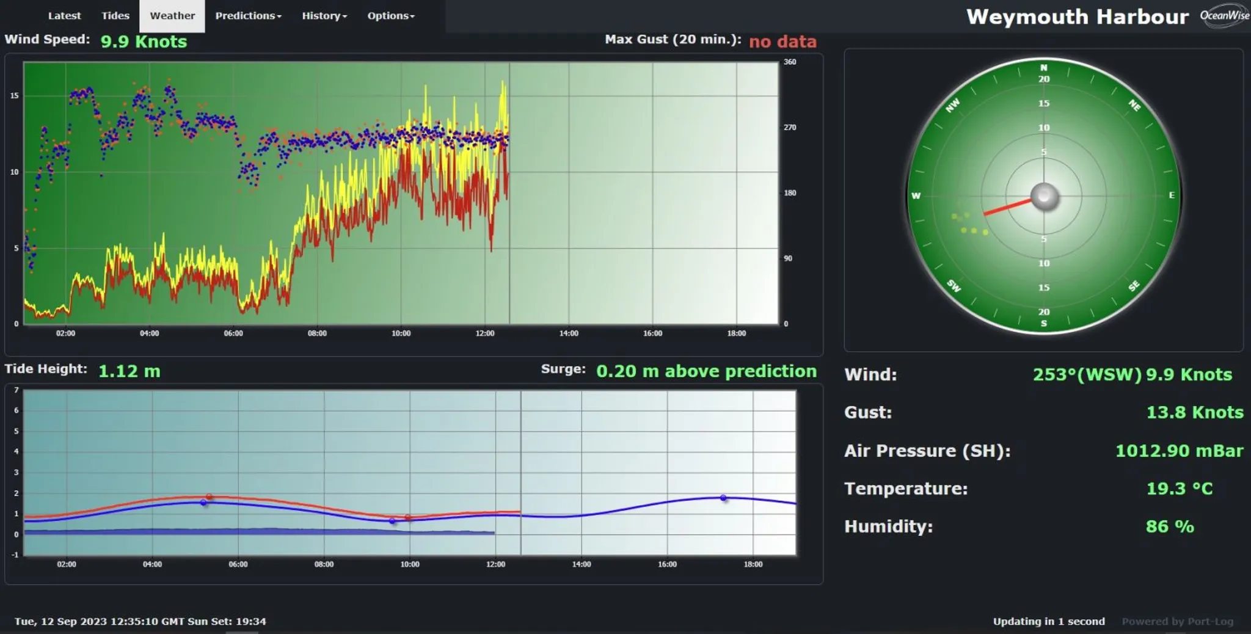This screenshot has width=1251, height=634.
Task: Click the 253°(WSW) 9.9 Knots wind reading
Action: [x=1132, y=374]
